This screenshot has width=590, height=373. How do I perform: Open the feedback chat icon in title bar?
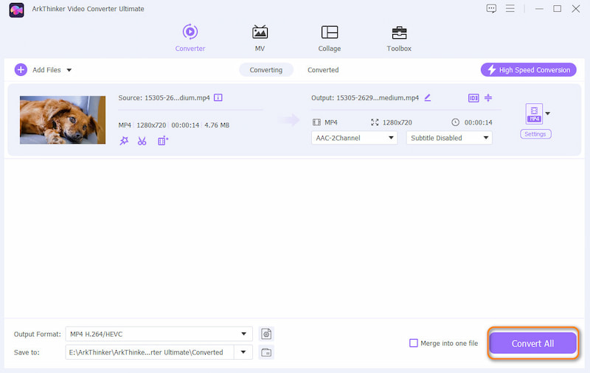(x=491, y=9)
